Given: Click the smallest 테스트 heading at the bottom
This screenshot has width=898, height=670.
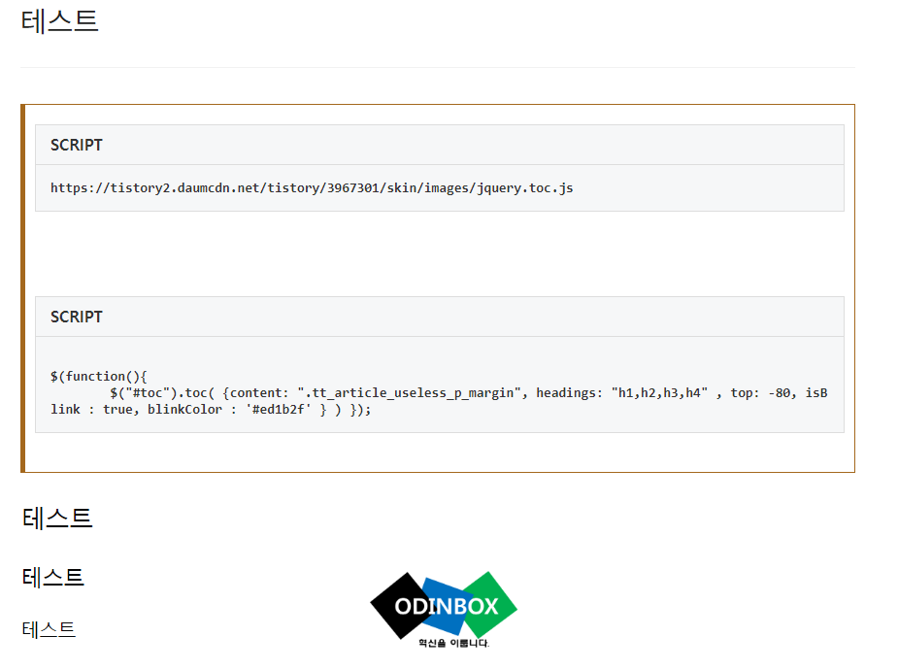Looking at the screenshot, I should [x=49, y=630].
